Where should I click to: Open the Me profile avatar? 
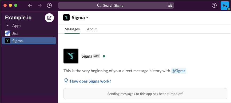click(x=225, y=6)
